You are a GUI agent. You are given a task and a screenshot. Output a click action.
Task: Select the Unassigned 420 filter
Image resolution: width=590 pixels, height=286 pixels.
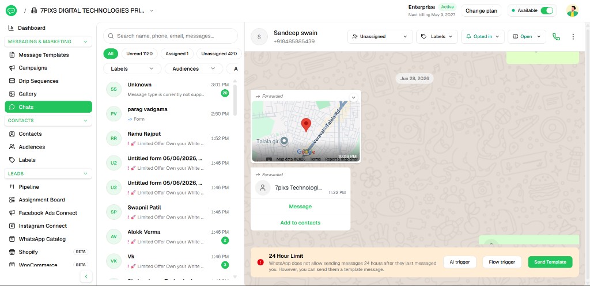pos(219,54)
